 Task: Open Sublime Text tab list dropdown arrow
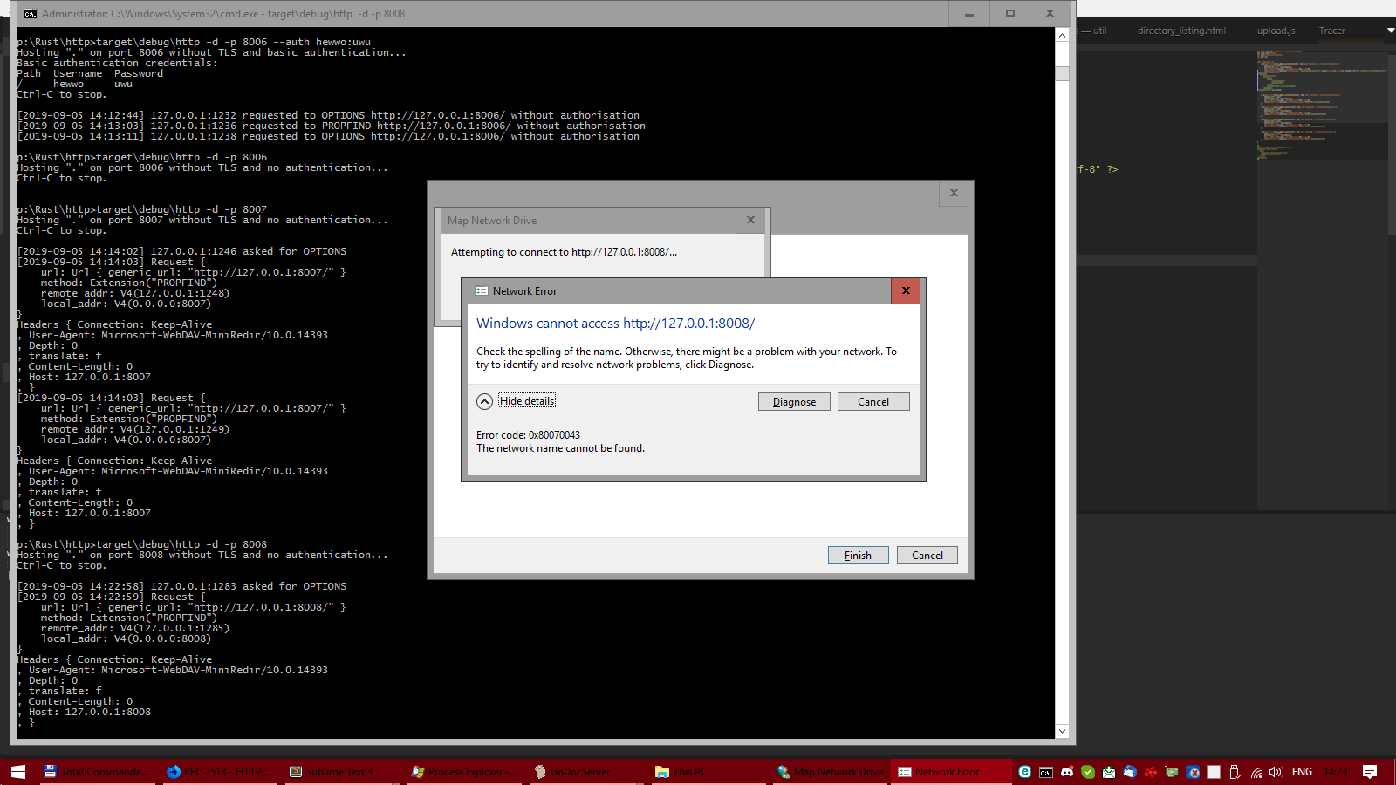tap(1390, 31)
